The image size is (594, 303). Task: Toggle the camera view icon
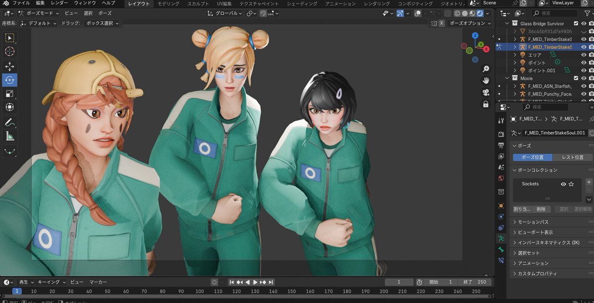486,92
